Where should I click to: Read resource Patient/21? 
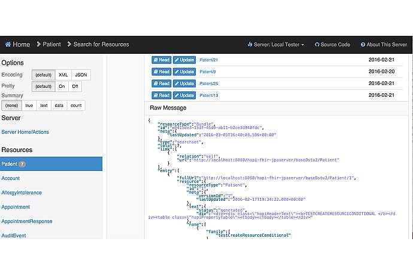pyautogui.click(x=162, y=60)
